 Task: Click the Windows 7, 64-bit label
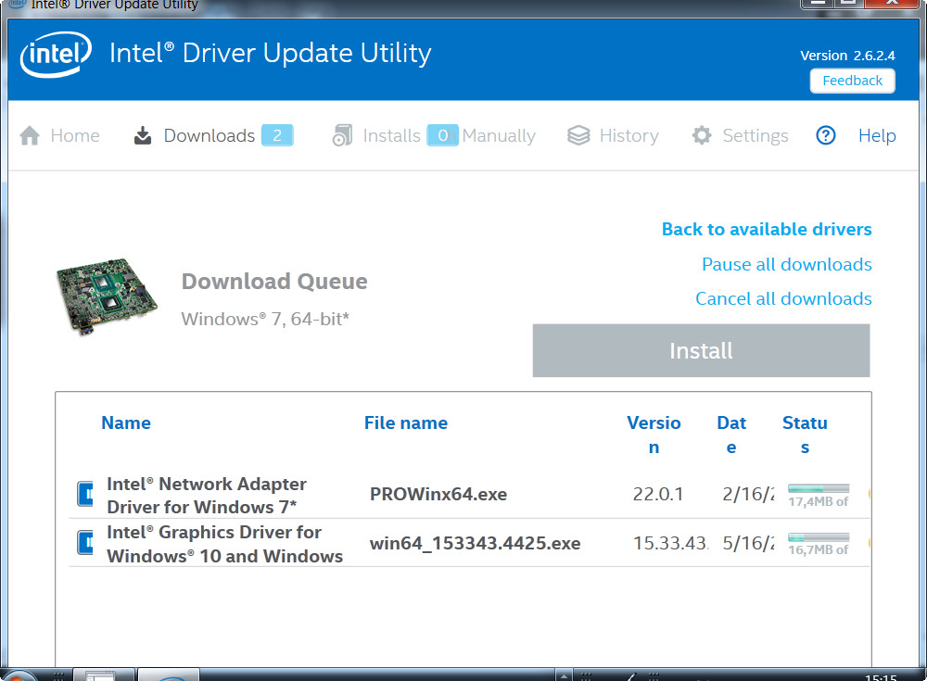[265, 320]
